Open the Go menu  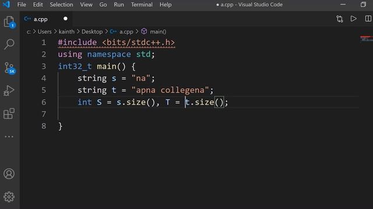tap(103, 5)
